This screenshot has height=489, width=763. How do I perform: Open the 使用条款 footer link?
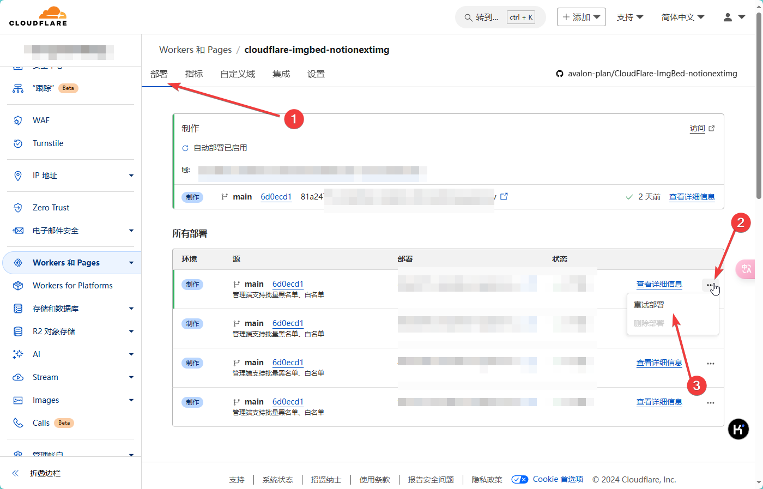pyautogui.click(x=375, y=480)
